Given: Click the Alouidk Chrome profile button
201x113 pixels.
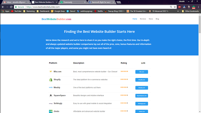Looking at the screenshot, I should point(182,1).
